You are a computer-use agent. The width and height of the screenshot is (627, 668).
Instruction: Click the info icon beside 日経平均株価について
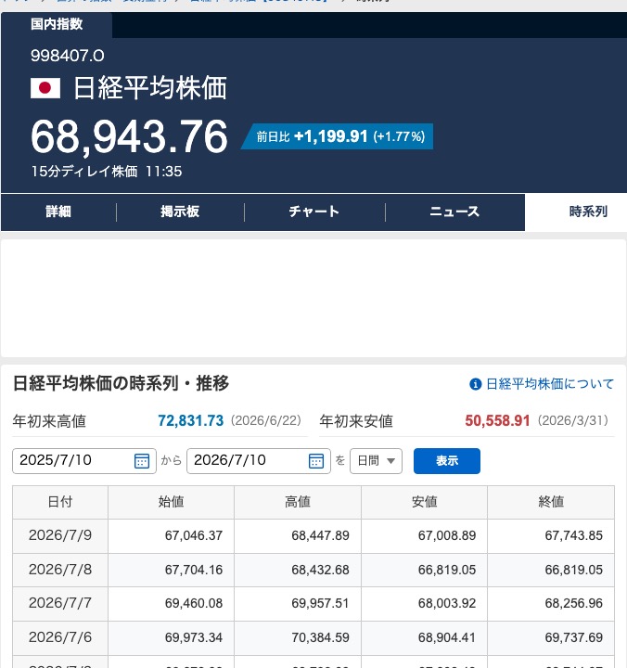[x=476, y=384]
